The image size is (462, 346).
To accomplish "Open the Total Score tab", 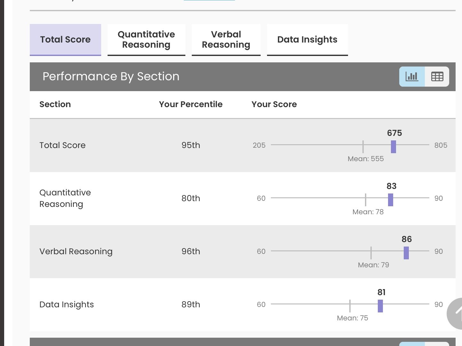I will [x=65, y=40].
